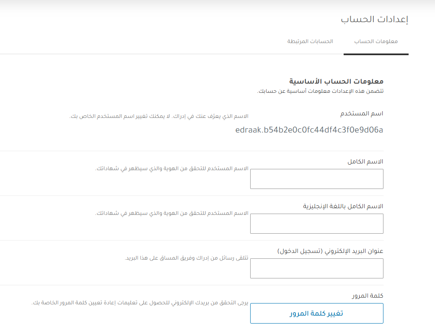Switch to the الحسابات المرتبطة tab
The height and width of the screenshot is (329, 435).
310,42
